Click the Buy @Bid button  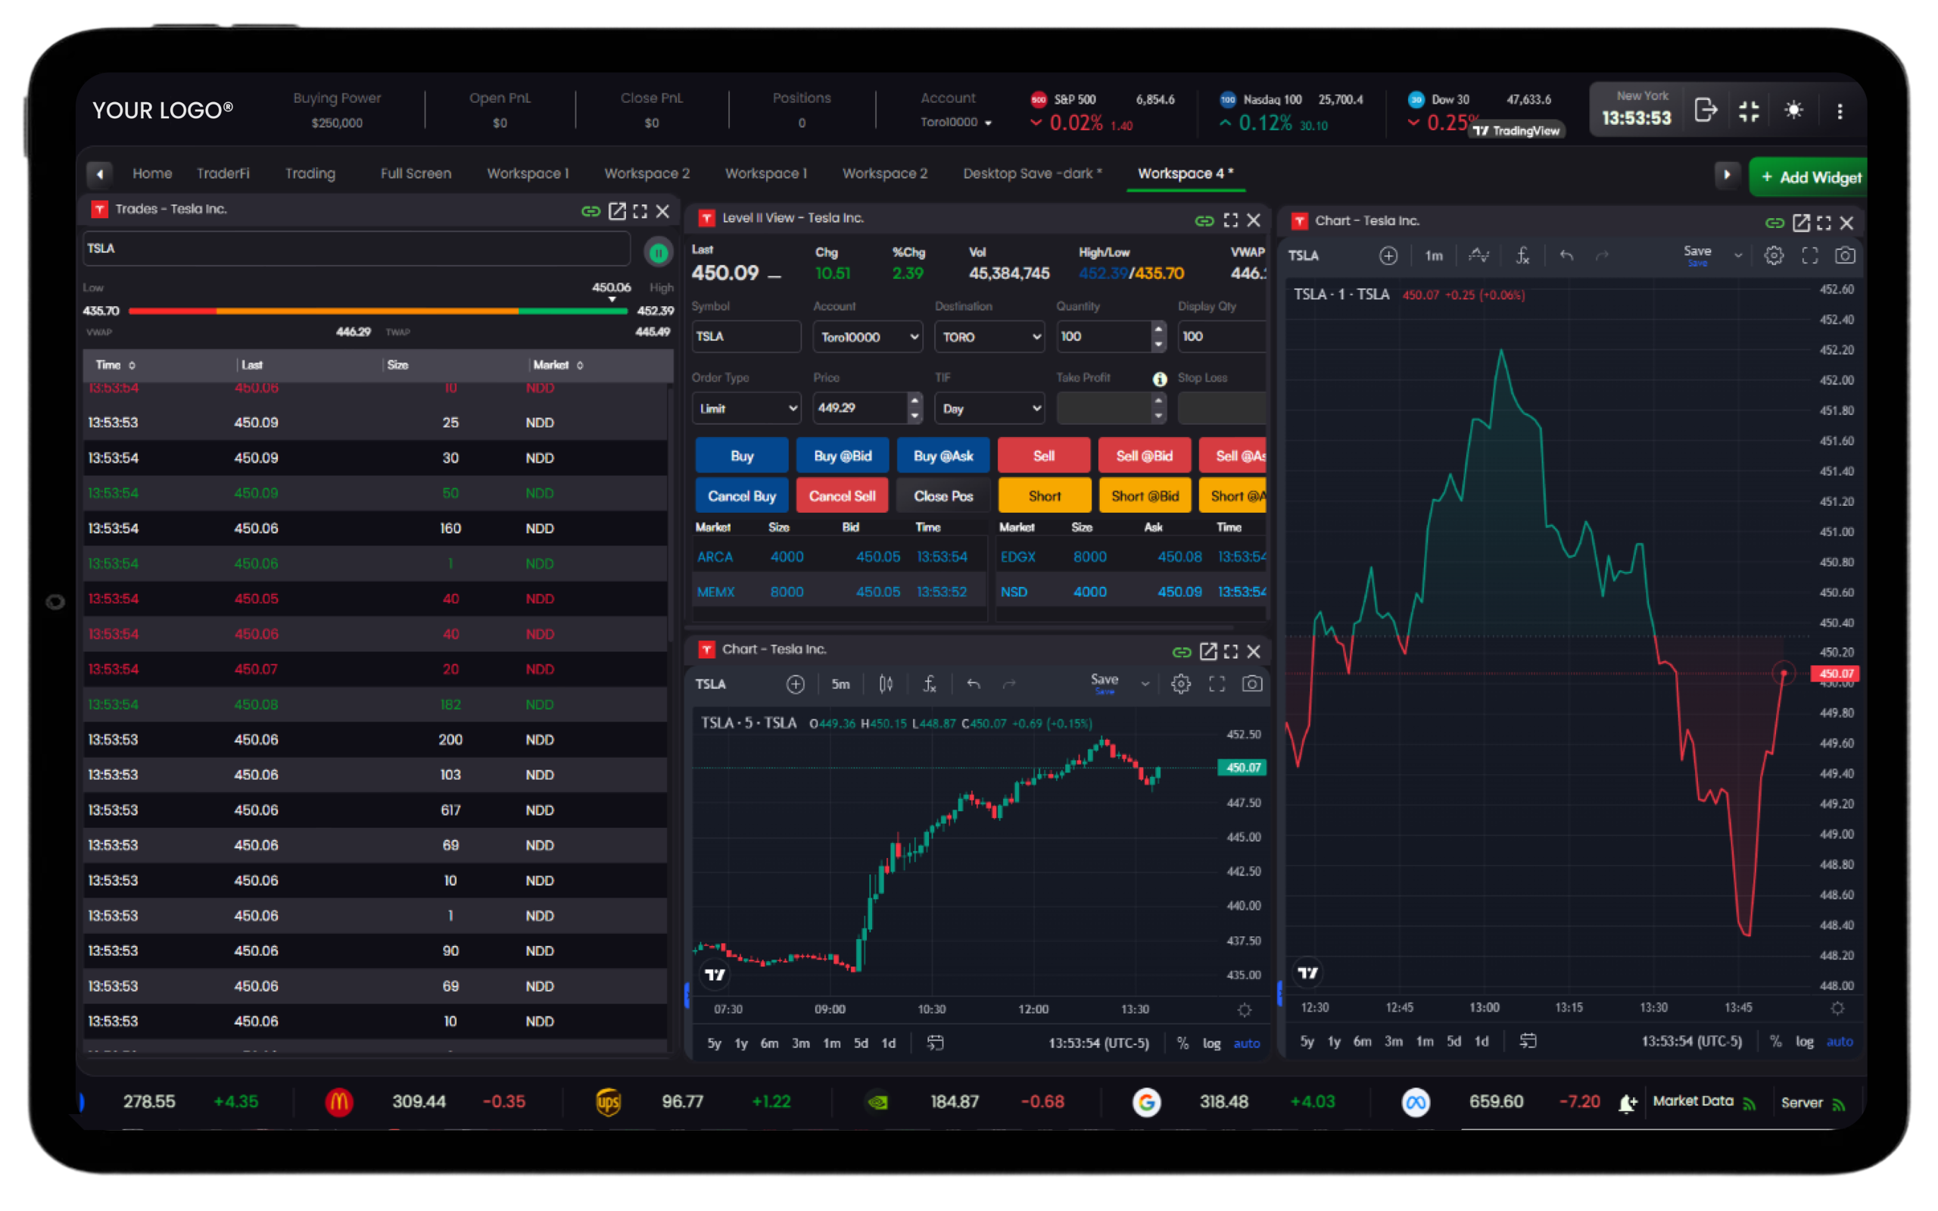point(842,456)
